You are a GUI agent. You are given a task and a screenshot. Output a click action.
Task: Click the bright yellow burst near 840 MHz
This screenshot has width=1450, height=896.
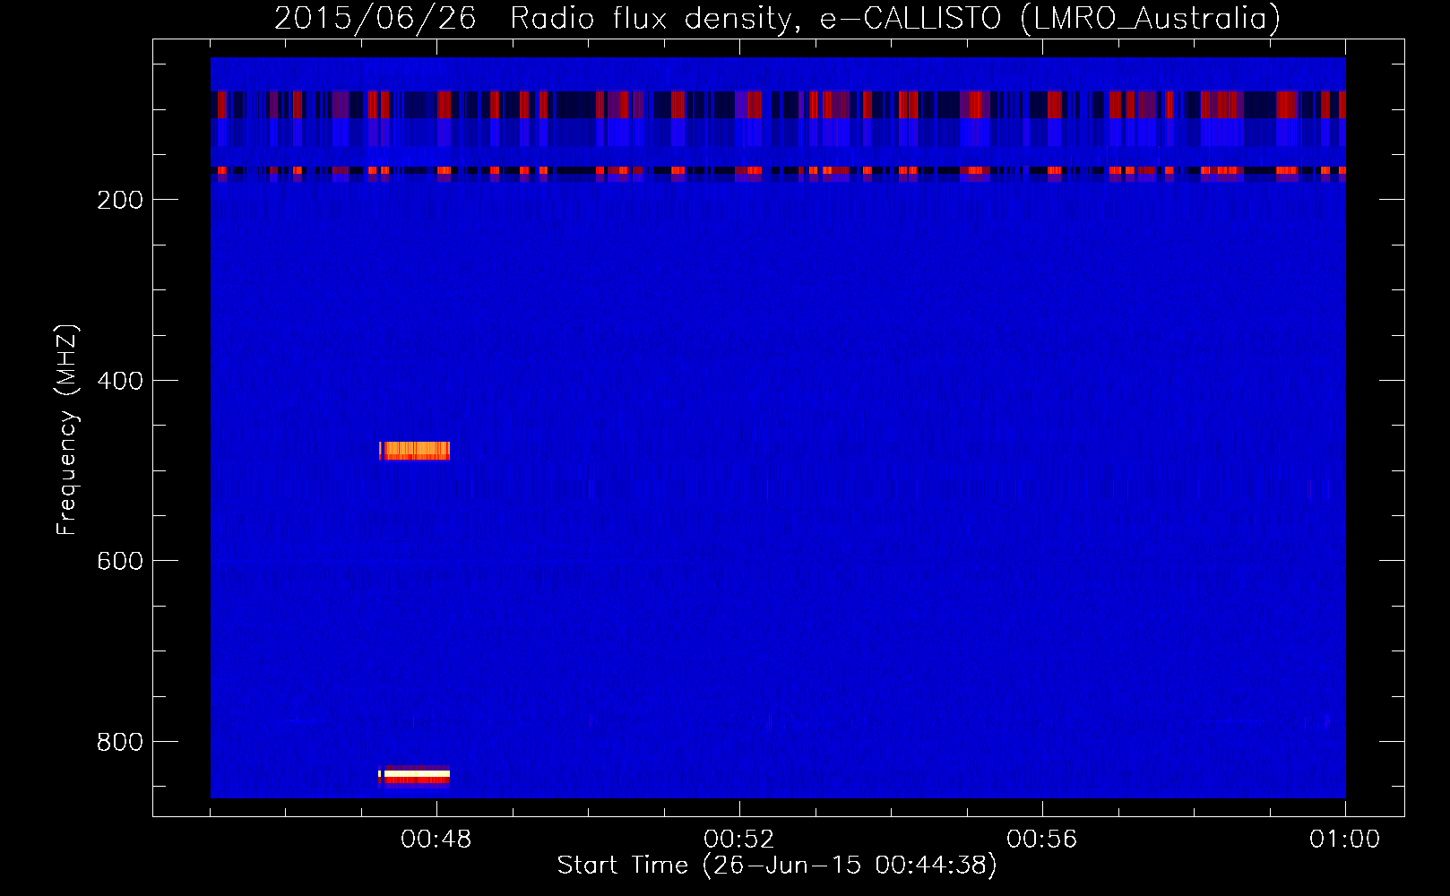pyautogui.click(x=414, y=774)
